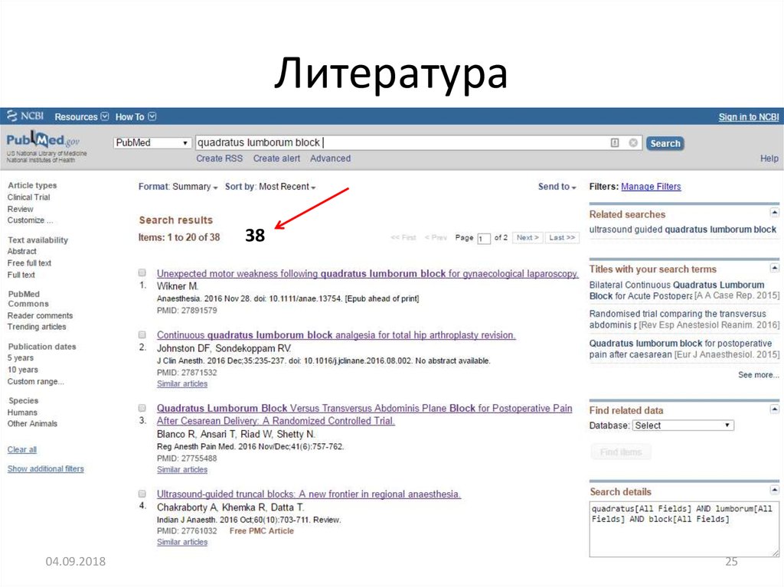Open the Database Select dropdown under Find related data
The image size is (784, 587).
(682, 425)
